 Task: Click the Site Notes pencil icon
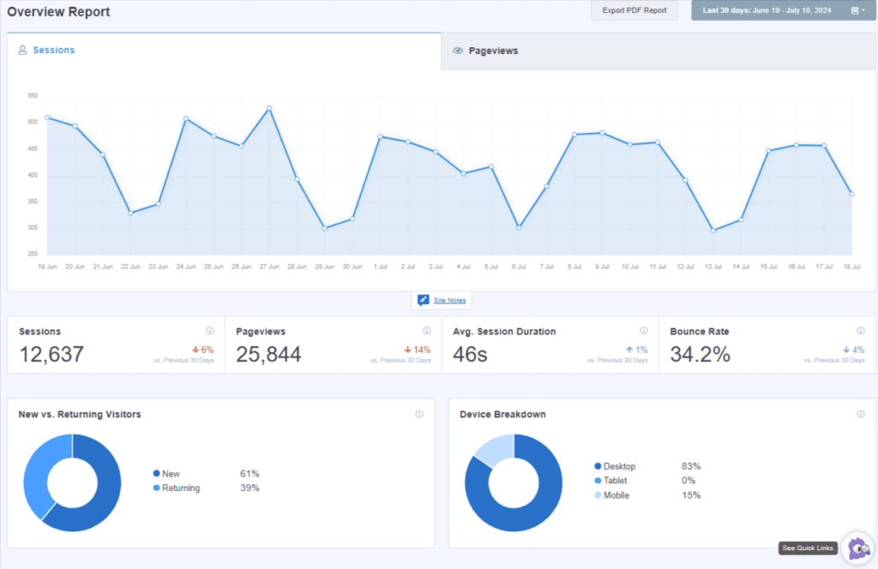click(x=423, y=301)
